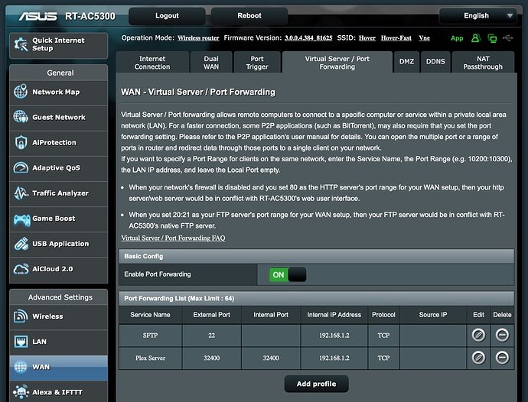Click Plex Server row TCP protocol cell
Image resolution: width=528 pixels, height=402 pixels.
383,358
